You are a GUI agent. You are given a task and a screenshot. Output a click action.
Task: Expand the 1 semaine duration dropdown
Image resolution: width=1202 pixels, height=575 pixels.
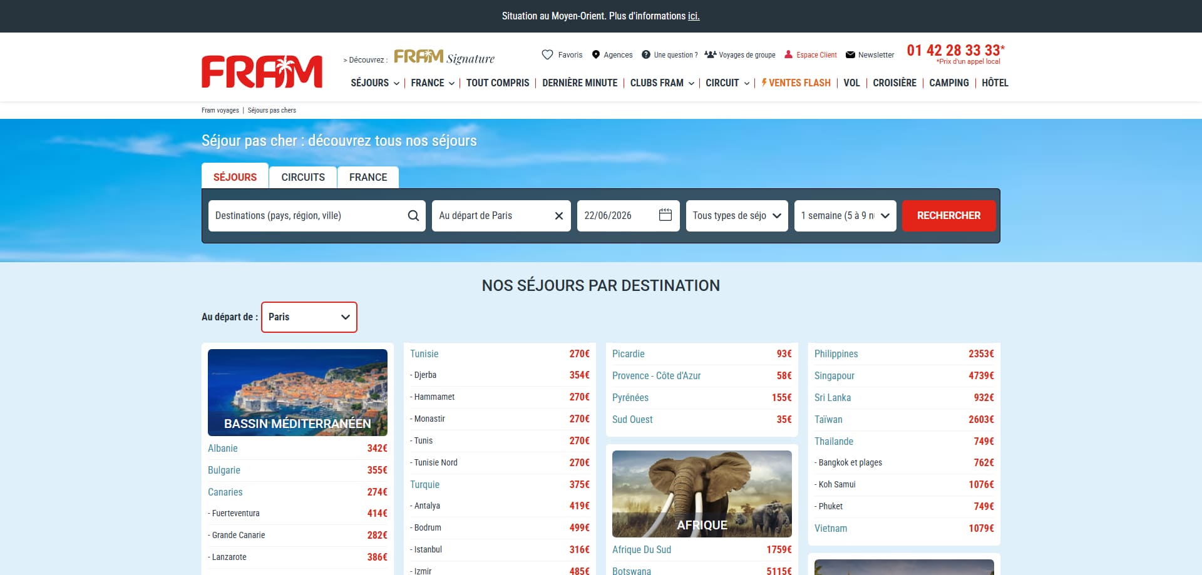(845, 216)
